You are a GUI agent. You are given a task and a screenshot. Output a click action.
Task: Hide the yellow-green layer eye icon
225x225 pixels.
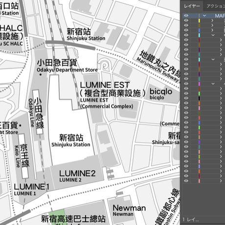[186, 157]
